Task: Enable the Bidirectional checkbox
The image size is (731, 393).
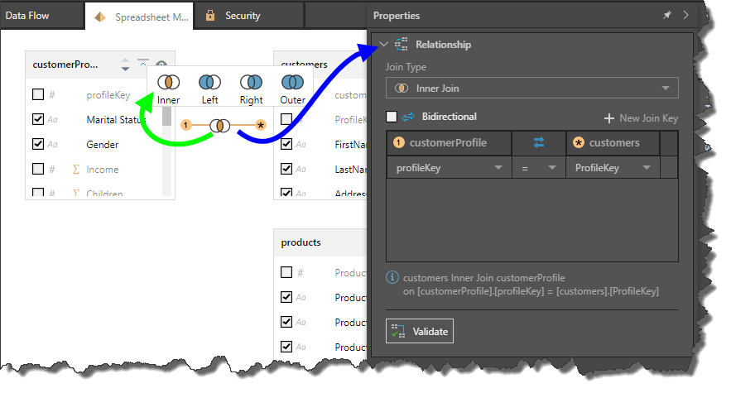Action: tap(392, 117)
